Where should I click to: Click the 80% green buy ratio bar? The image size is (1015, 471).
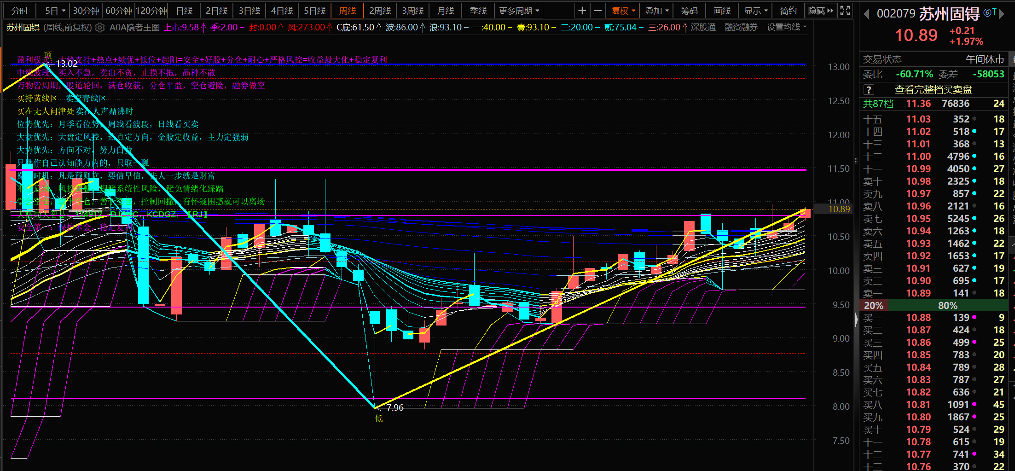pos(947,305)
